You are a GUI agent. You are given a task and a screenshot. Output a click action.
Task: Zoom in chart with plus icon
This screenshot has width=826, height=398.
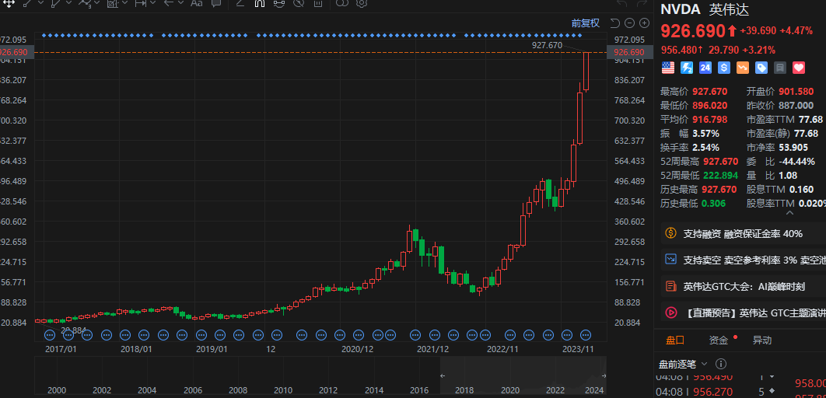[x=644, y=23]
